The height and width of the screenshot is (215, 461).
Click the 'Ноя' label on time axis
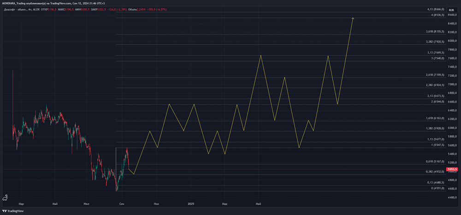pos(156,203)
